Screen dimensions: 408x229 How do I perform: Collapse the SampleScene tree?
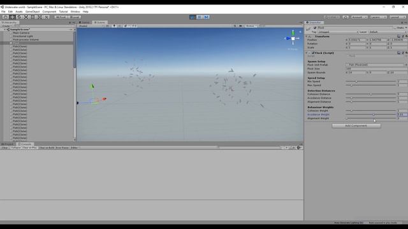(x=4, y=30)
